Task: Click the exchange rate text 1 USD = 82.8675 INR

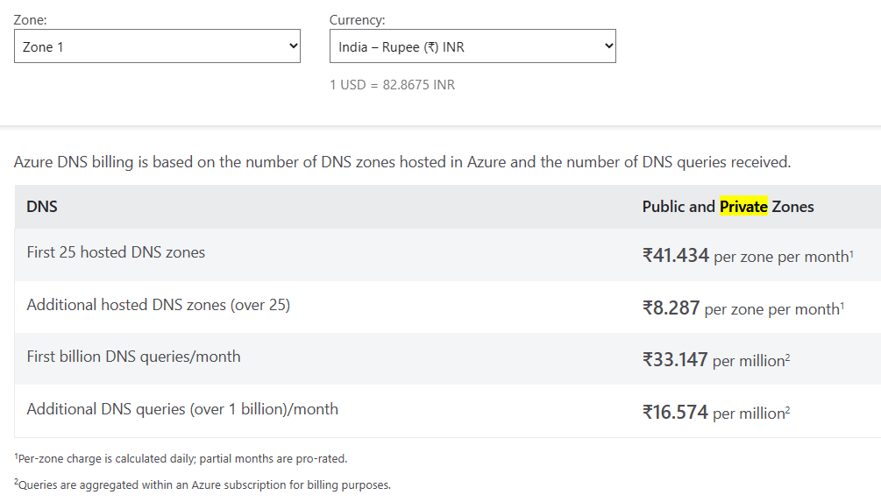Action: (x=392, y=85)
